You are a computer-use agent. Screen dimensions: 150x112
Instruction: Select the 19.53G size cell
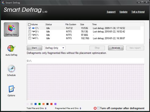coord(84,28)
